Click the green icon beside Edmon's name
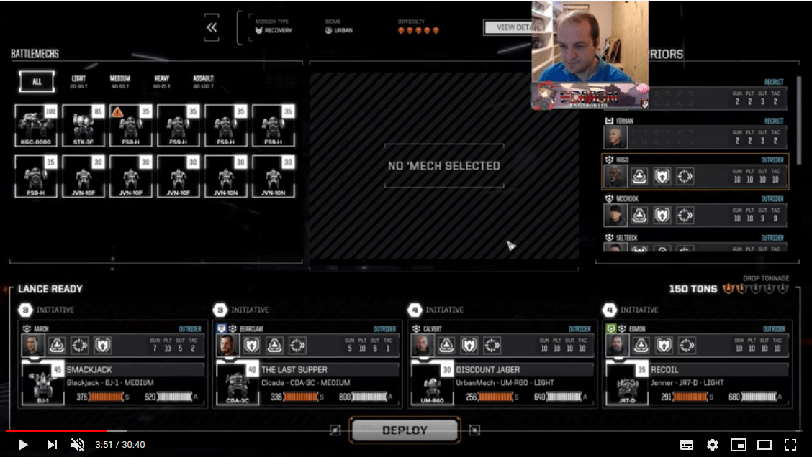Viewport: 812px width, 457px height. (x=611, y=329)
